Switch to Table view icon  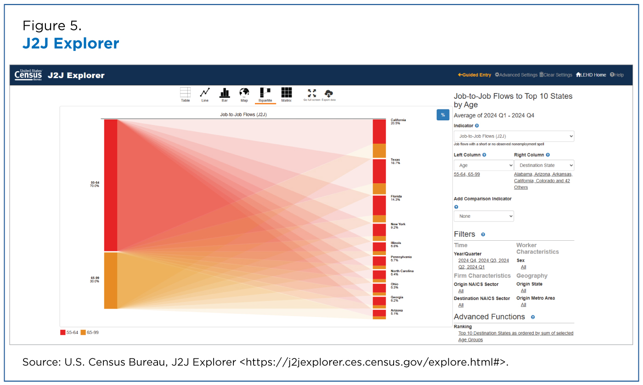click(185, 93)
